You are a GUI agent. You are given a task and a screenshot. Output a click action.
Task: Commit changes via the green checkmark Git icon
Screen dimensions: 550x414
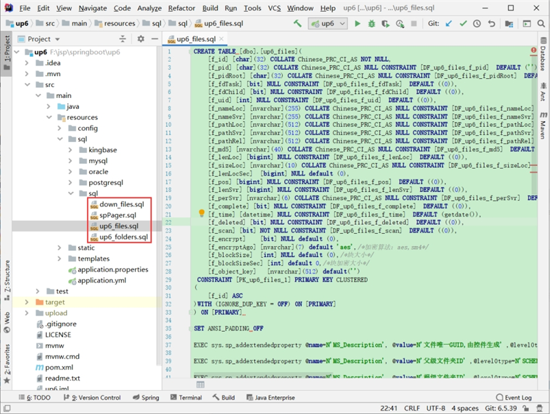coord(464,22)
